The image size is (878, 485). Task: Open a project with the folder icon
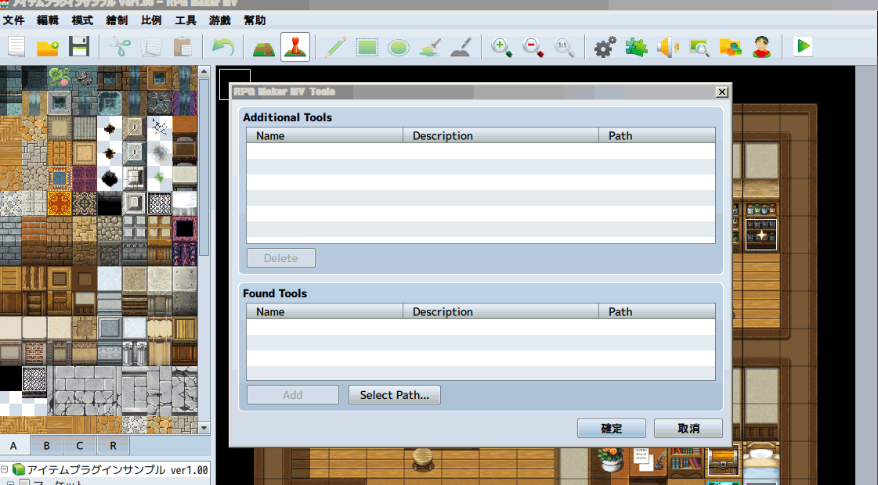(48, 46)
